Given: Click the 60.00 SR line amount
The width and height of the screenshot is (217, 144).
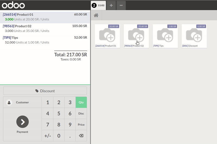Looking at the screenshot, I should [81, 14].
